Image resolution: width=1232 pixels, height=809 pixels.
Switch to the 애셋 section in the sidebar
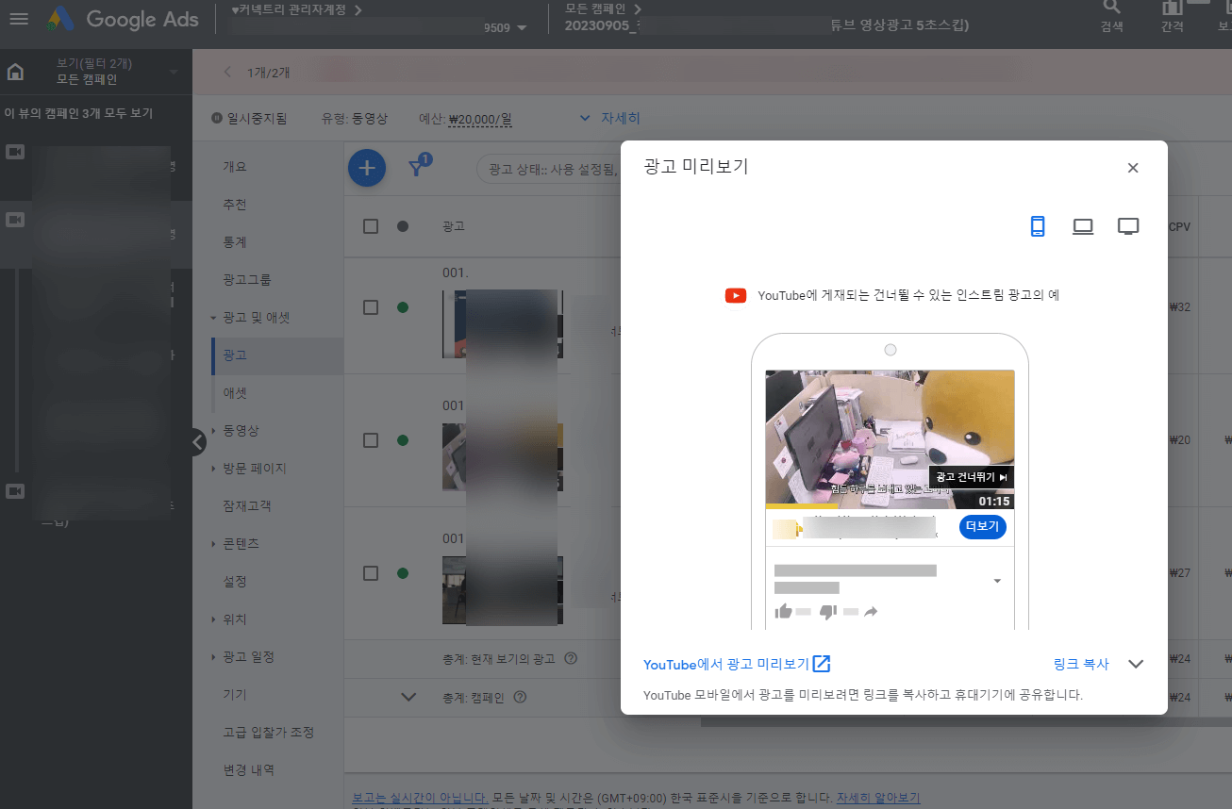(x=236, y=393)
